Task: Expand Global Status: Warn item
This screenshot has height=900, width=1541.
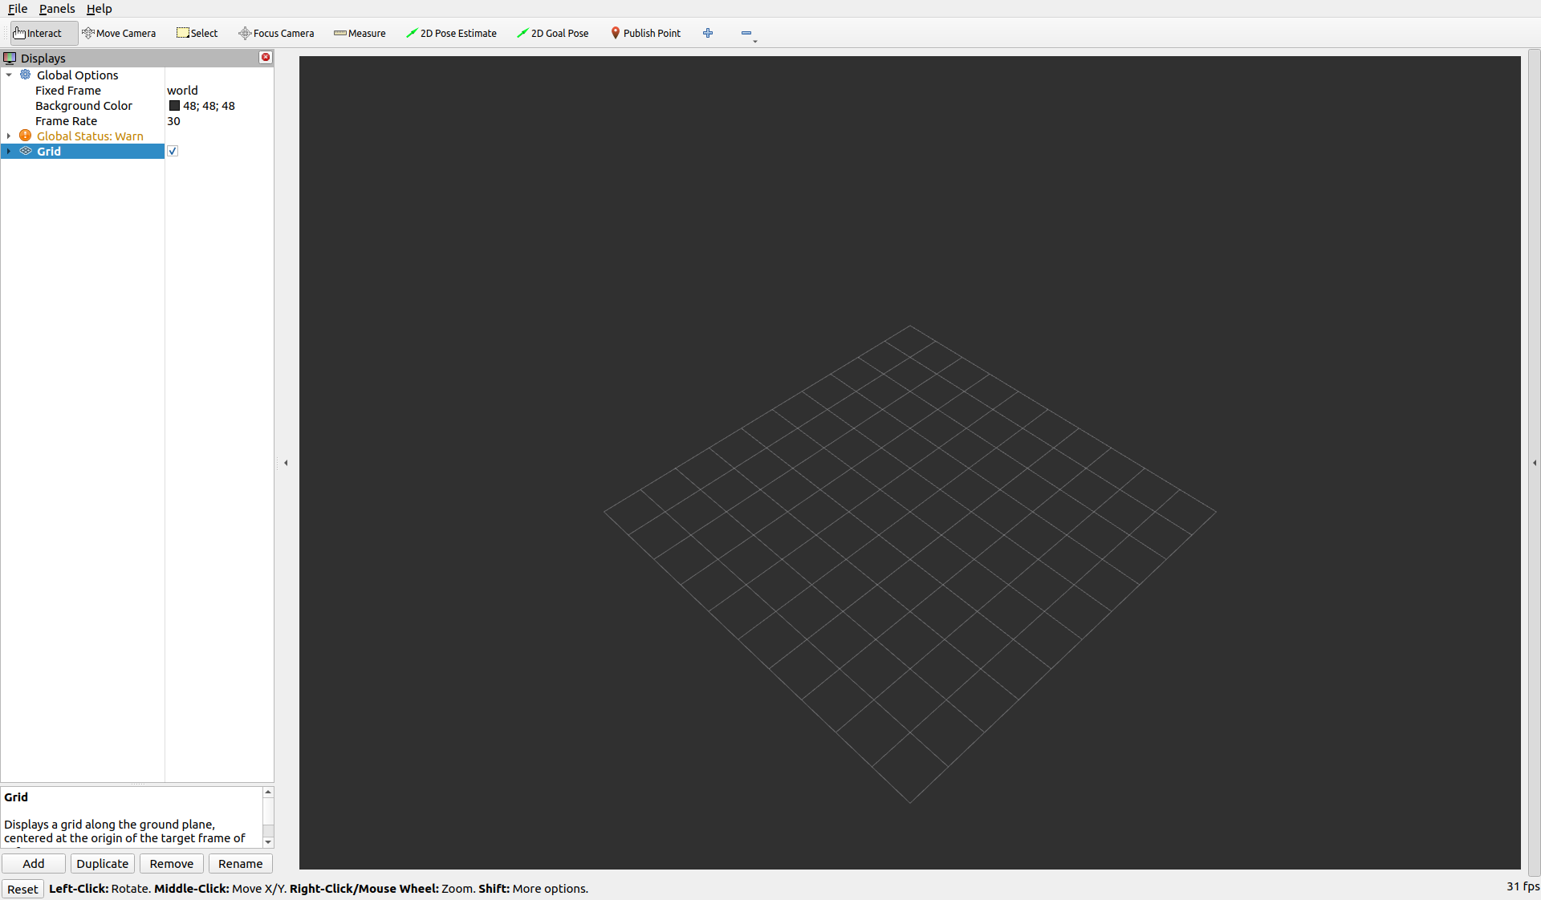Action: [x=9, y=136]
